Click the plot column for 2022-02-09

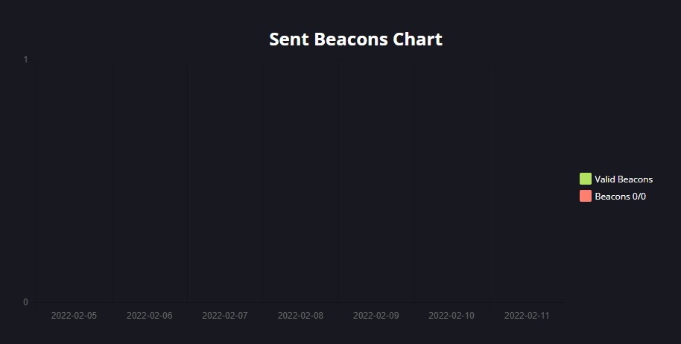point(376,181)
